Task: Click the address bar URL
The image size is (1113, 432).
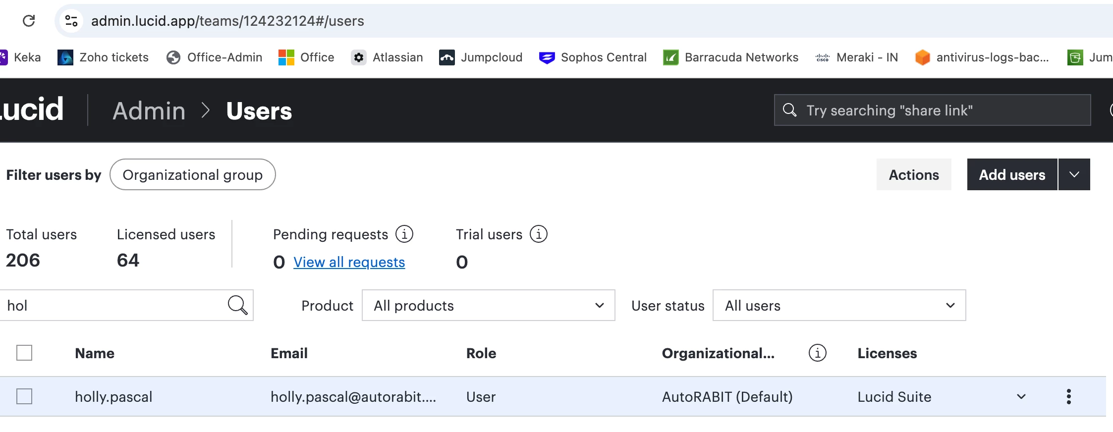Action: pos(227,21)
